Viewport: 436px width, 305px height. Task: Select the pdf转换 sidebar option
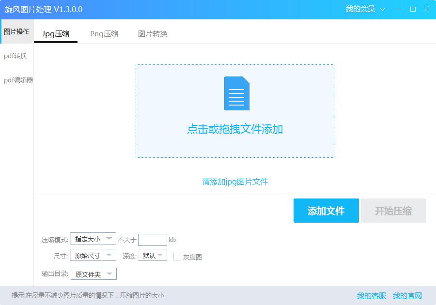point(16,56)
